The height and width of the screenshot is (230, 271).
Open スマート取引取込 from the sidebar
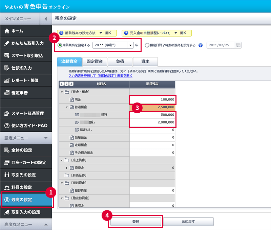(x=26, y=55)
